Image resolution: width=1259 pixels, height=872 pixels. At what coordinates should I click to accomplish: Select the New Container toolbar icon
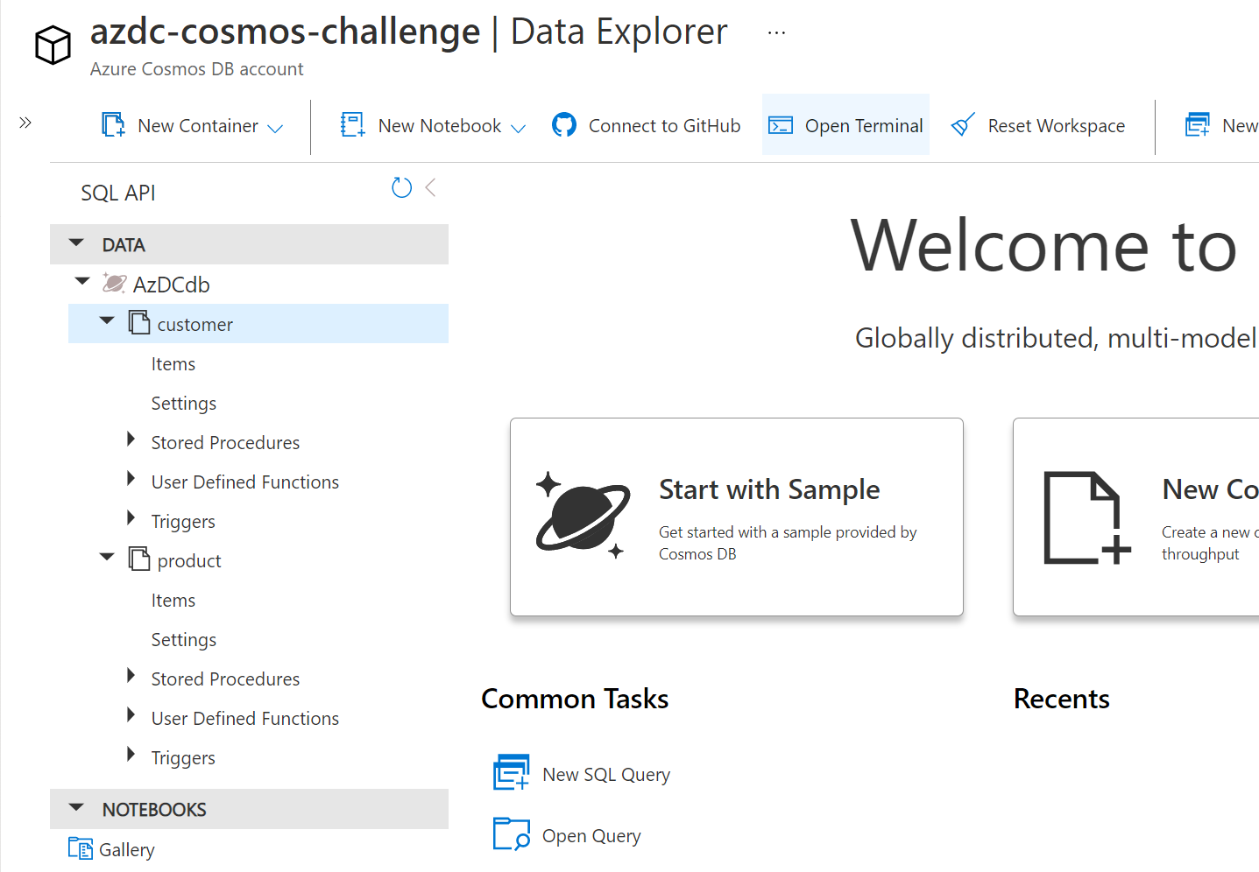[112, 124]
